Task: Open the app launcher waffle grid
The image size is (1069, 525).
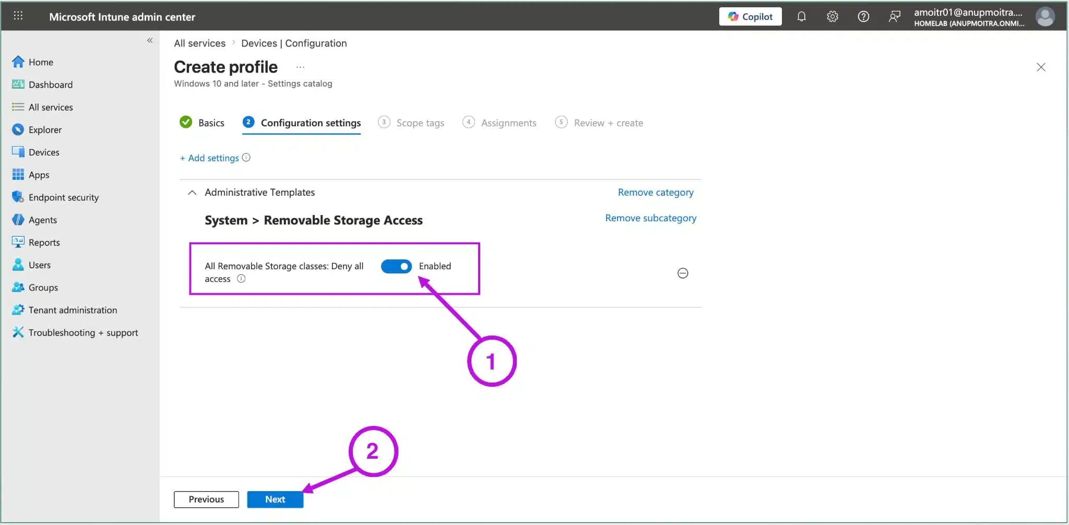Action: tap(18, 16)
